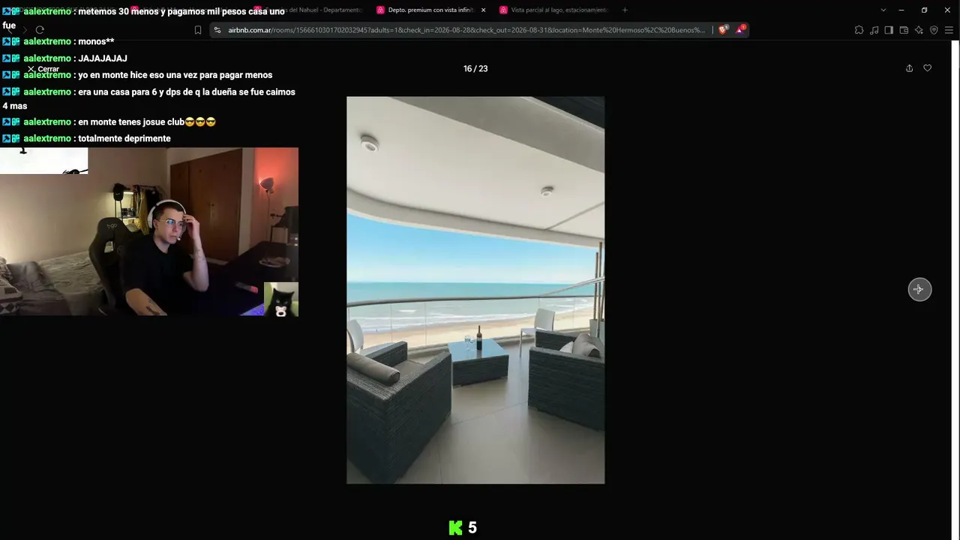Click the Kick viewer count logo
This screenshot has height=540, width=960.
tap(455, 528)
